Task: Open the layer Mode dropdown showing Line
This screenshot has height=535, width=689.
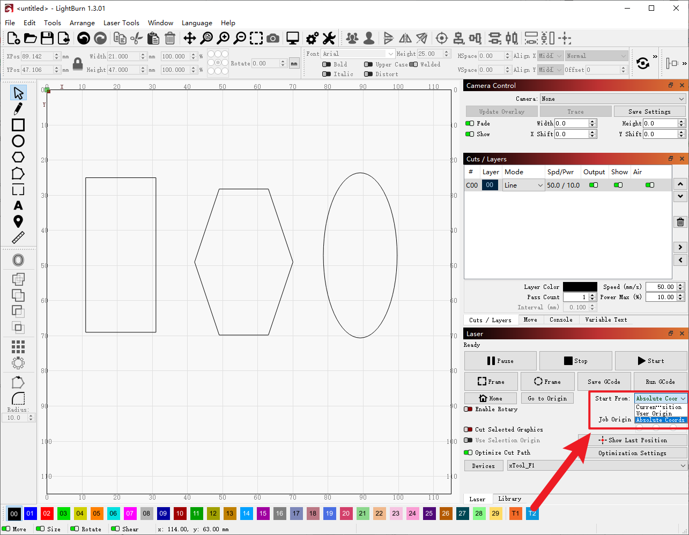Action: coord(523,185)
